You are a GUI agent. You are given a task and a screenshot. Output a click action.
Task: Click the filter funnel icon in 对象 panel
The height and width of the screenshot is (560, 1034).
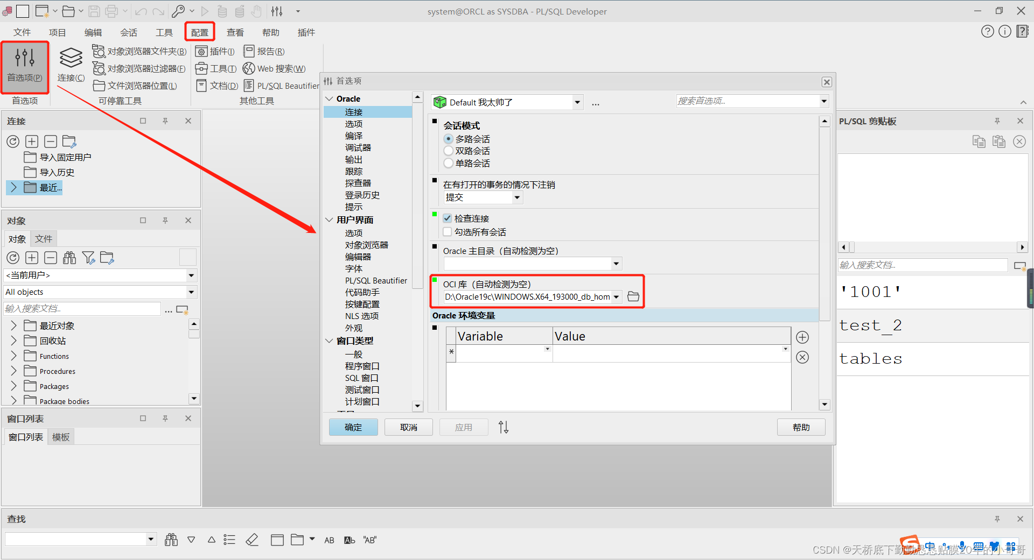click(x=88, y=258)
